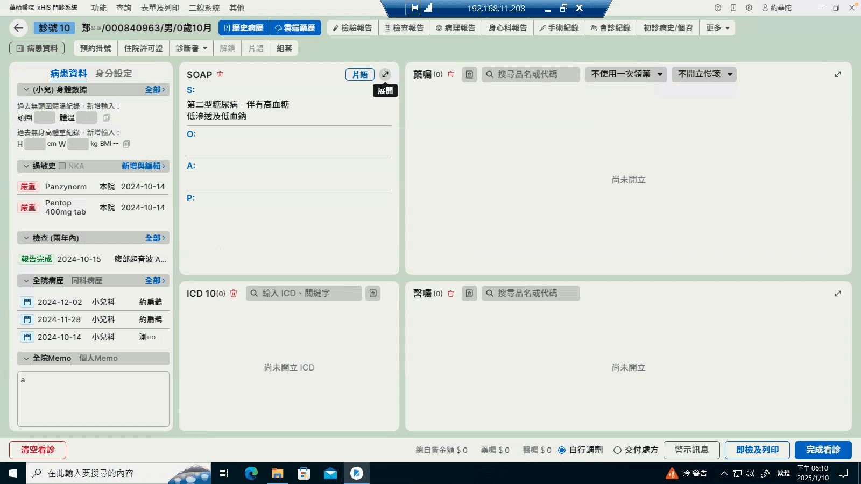The width and height of the screenshot is (861, 484).
Task: Click the 完成看診 button
Action: [823, 450]
